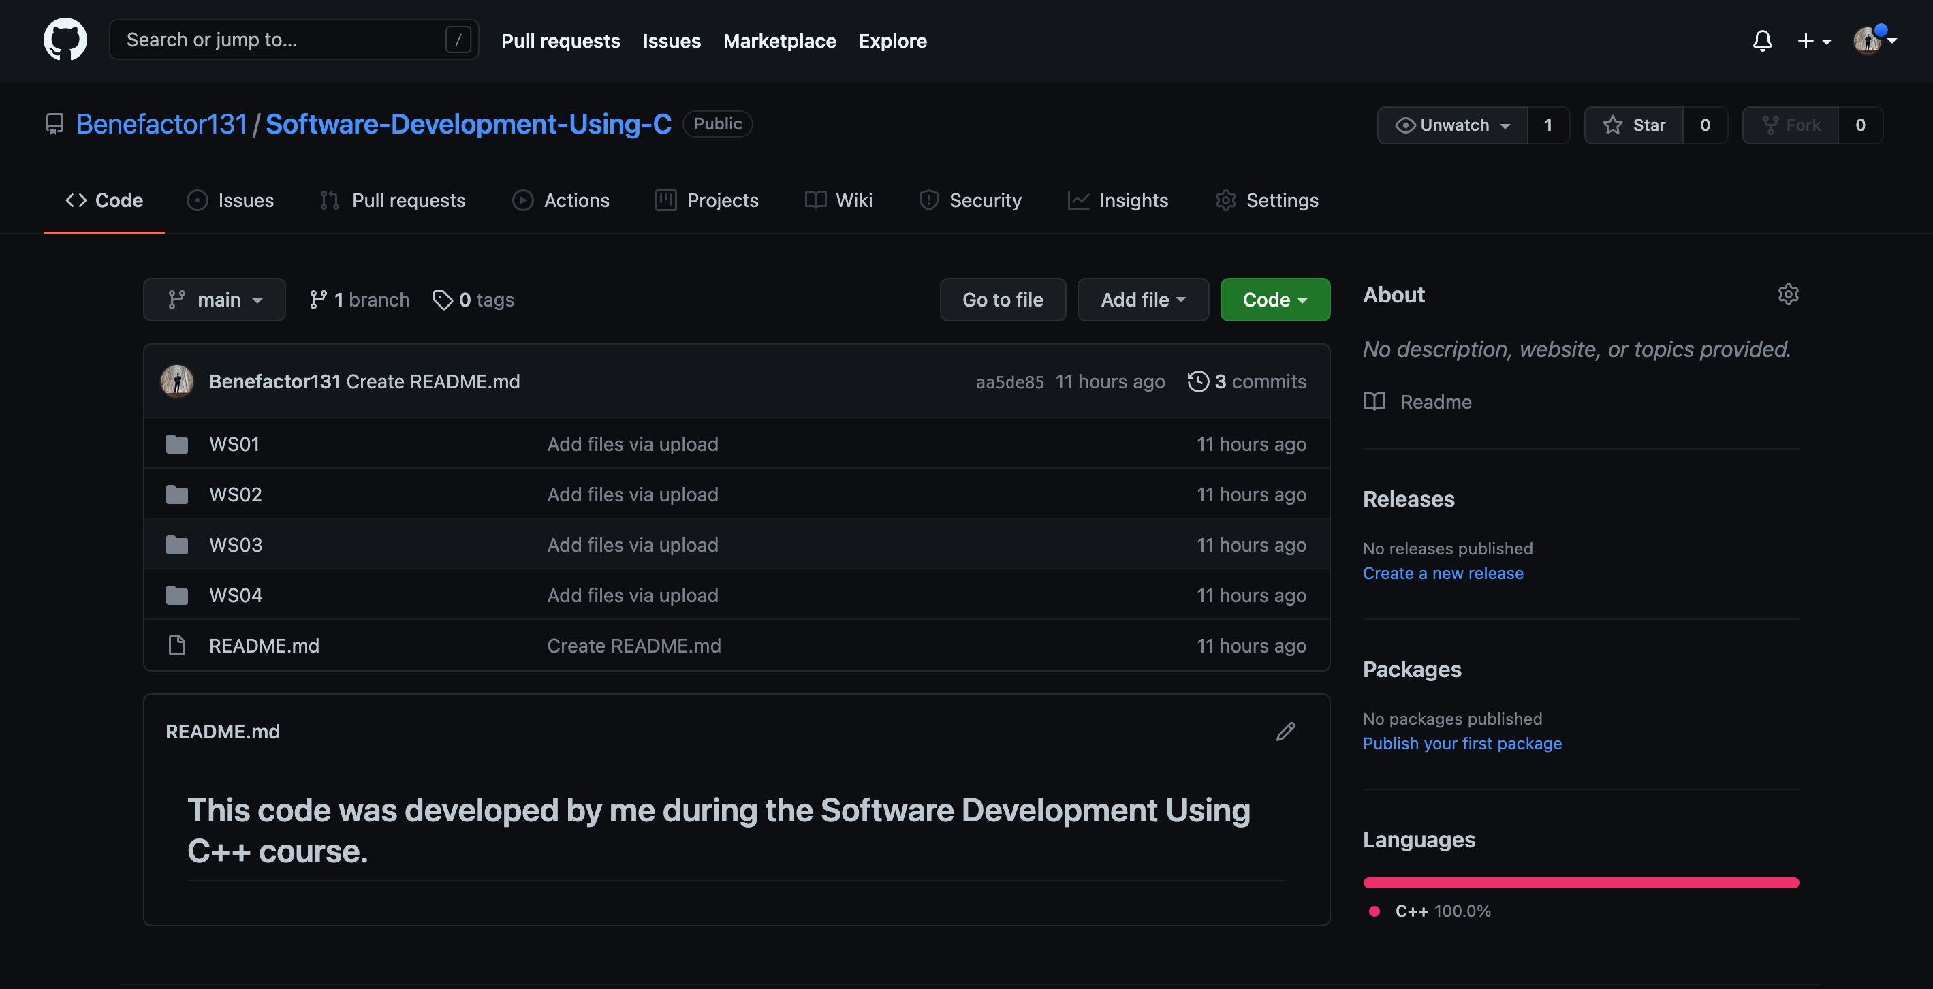The height and width of the screenshot is (989, 1933).
Task: Click Create a new release link
Action: [x=1443, y=574]
